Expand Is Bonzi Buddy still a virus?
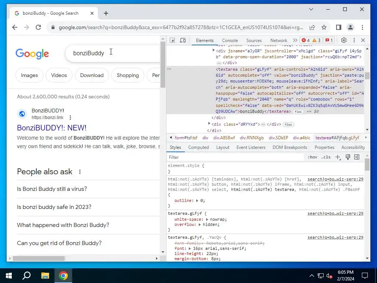377x283 pixels. [88, 189]
